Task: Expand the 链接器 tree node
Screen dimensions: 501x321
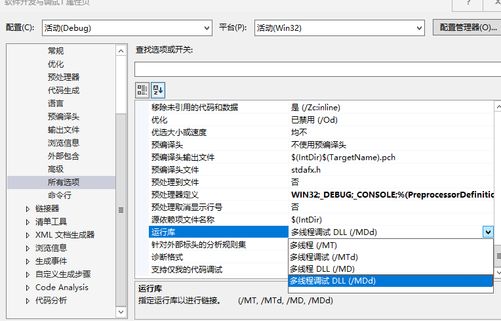Action: coord(27,209)
